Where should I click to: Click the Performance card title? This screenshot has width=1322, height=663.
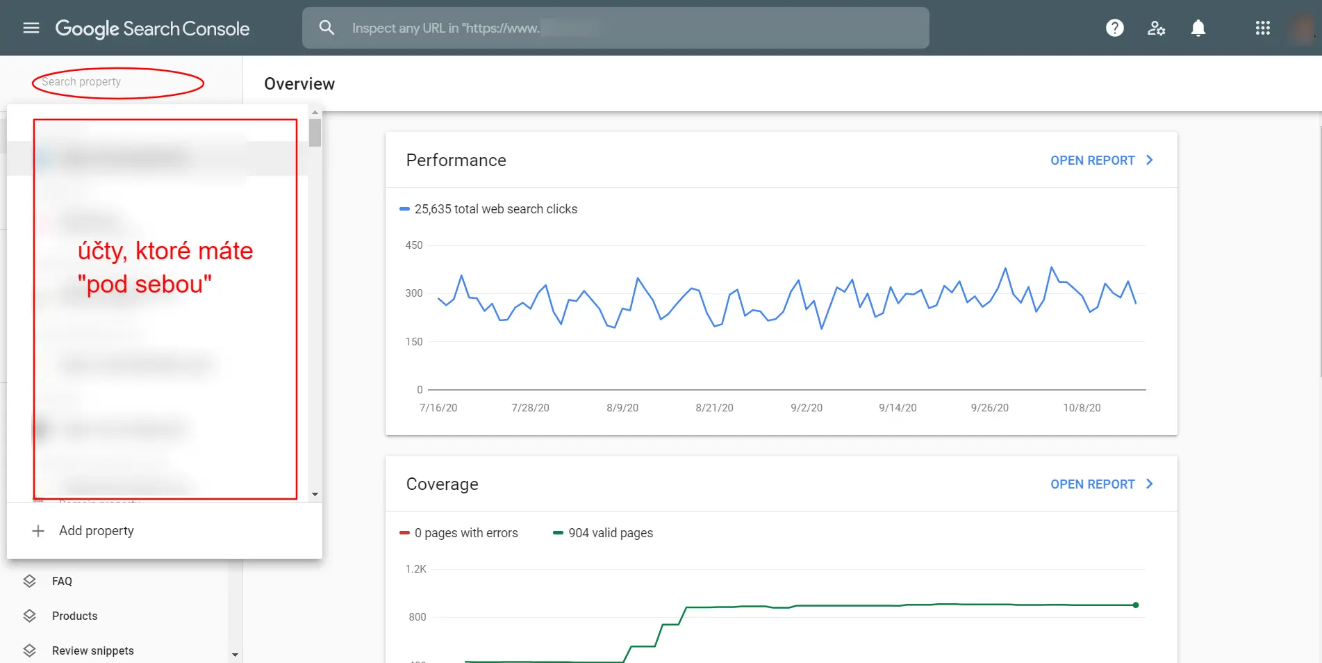click(456, 161)
